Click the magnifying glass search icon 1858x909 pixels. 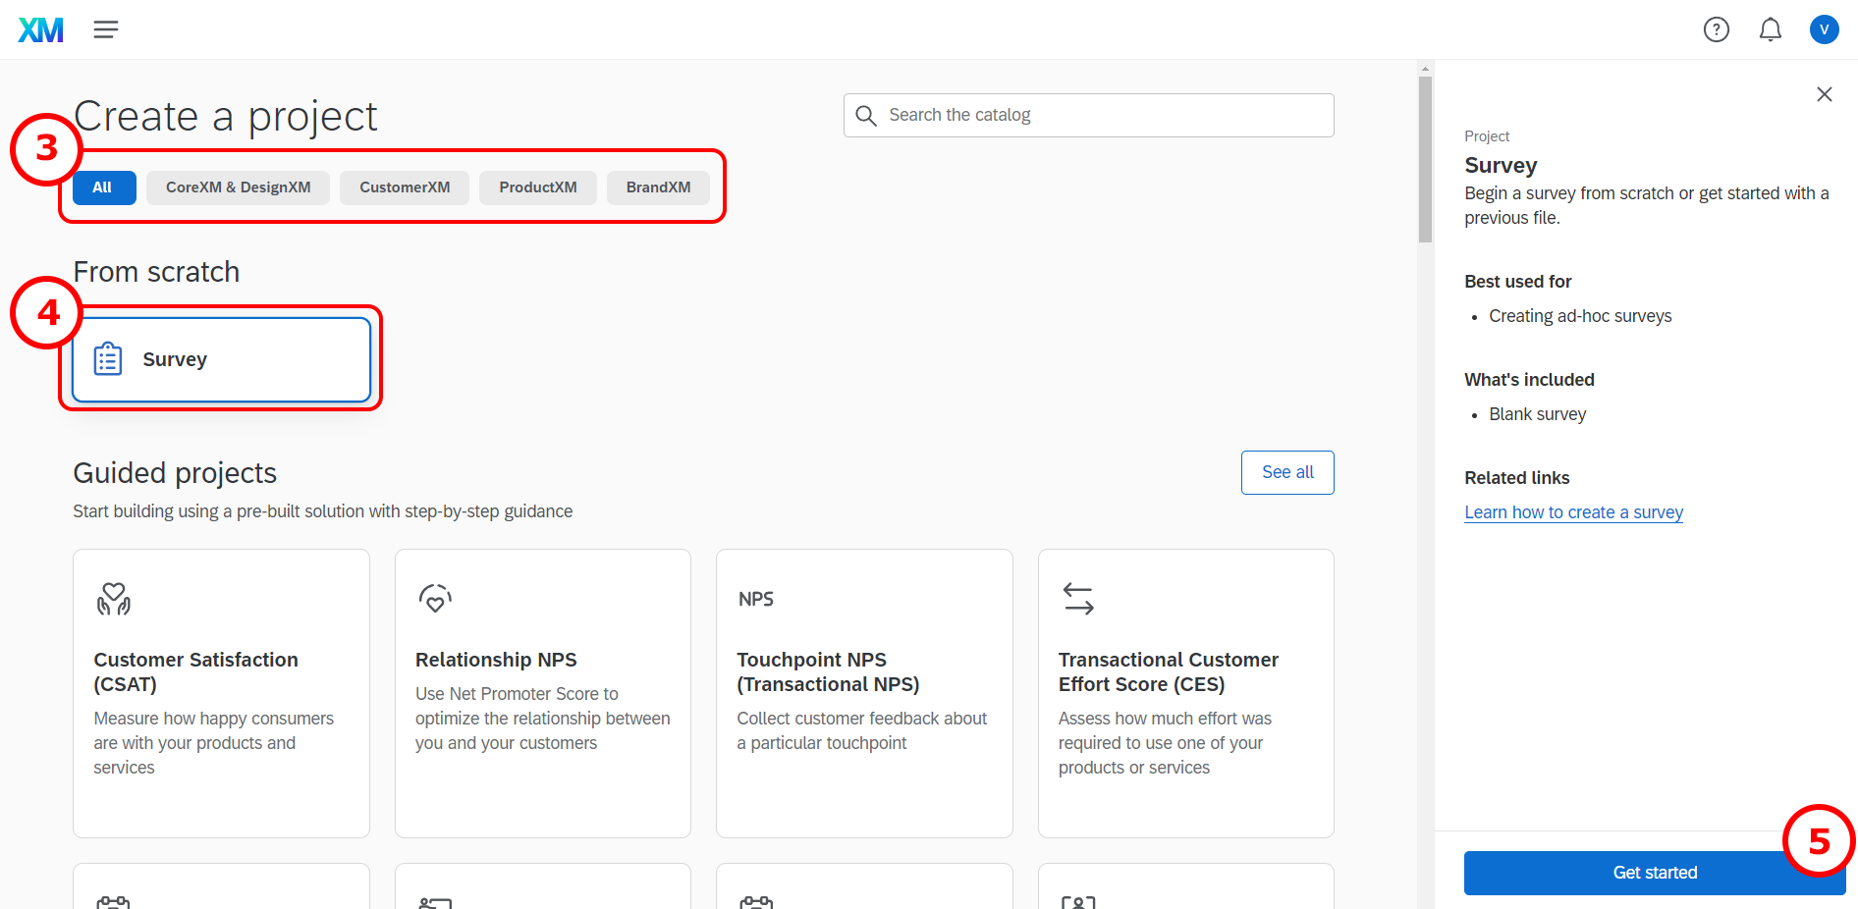point(865,116)
